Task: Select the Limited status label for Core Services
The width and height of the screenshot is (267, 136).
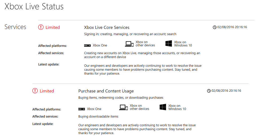Action: (53, 27)
